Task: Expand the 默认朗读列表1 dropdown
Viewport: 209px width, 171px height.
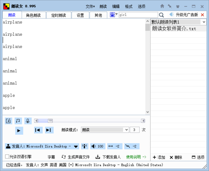Action: [204, 22]
